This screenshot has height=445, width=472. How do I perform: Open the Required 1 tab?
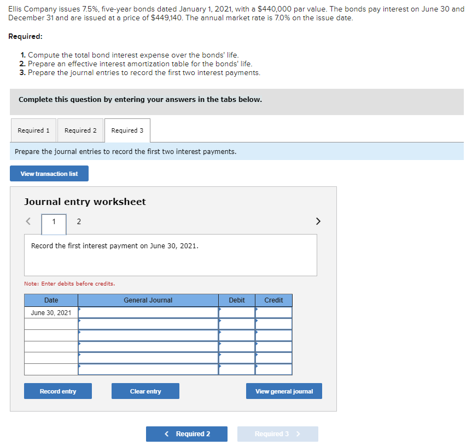click(x=33, y=130)
